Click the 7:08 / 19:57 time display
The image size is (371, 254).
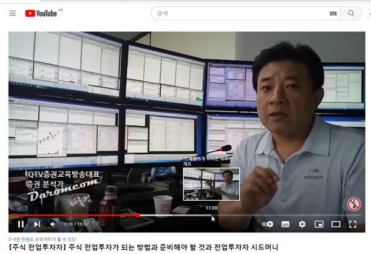(x=76, y=224)
